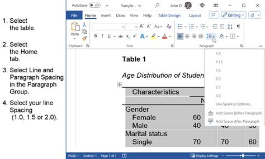Adjust the zoom slider

(243, 156)
